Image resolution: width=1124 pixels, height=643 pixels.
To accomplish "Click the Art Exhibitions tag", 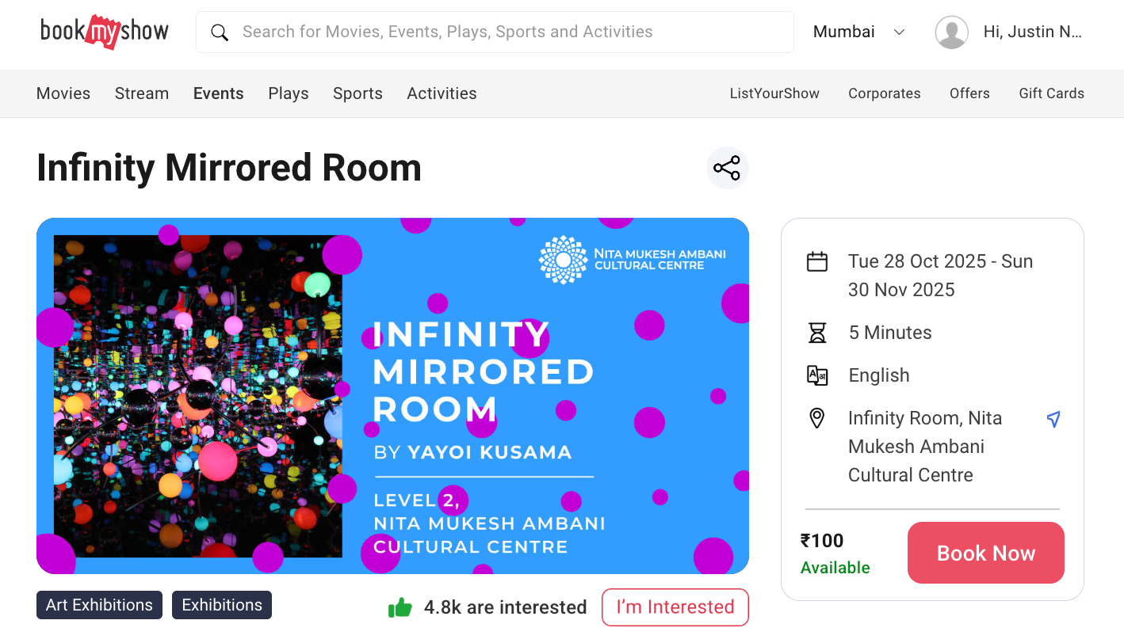I will (99, 605).
